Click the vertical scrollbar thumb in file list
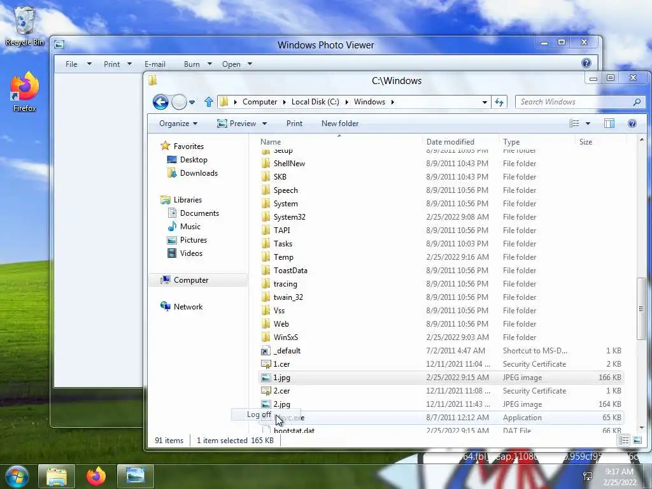Screen dimensions: 652x489 coord(641,309)
